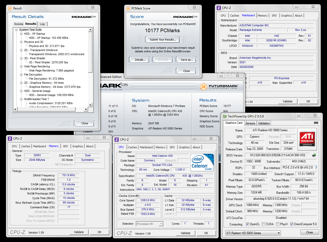The width and height of the screenshot is (327, 242).
Task: Toggle the DirectCompute 5.0 checkbox
Action: pos(292,224)
